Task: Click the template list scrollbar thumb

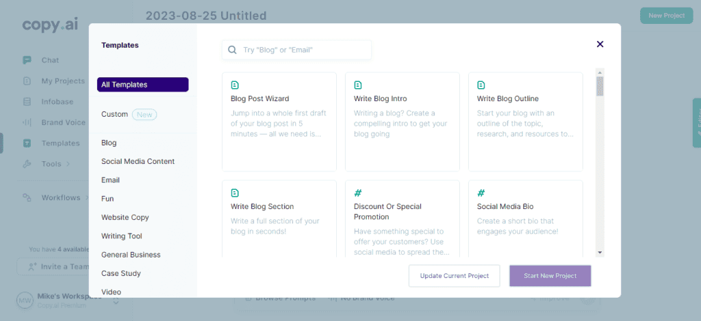Action: [x=600, y=86]
